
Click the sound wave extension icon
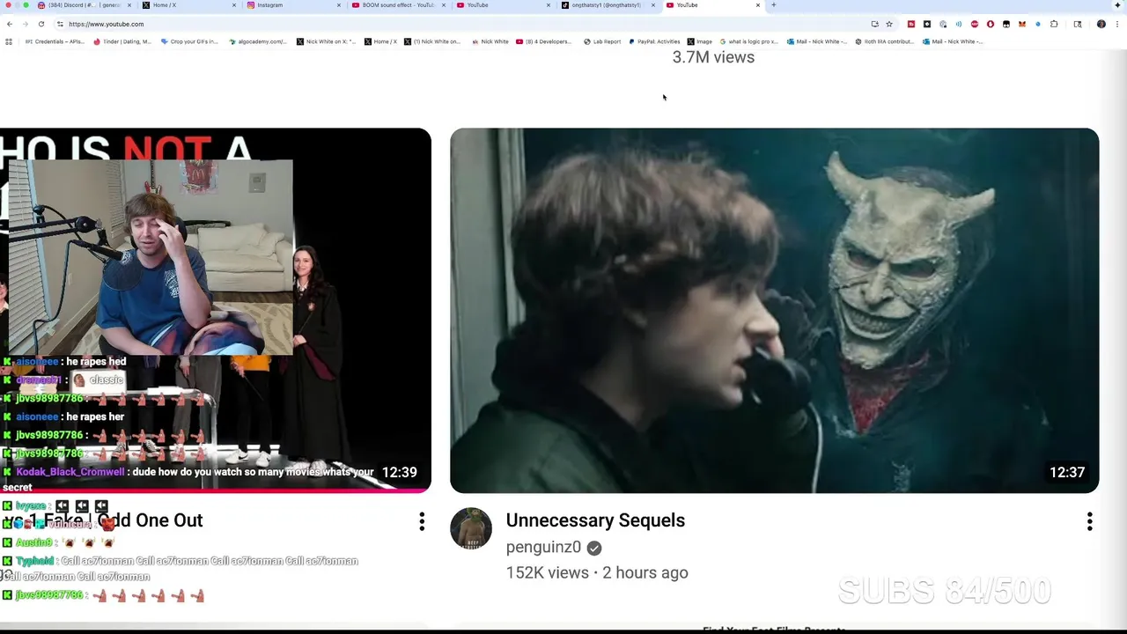pyautogui.click(x=959, y=24)
